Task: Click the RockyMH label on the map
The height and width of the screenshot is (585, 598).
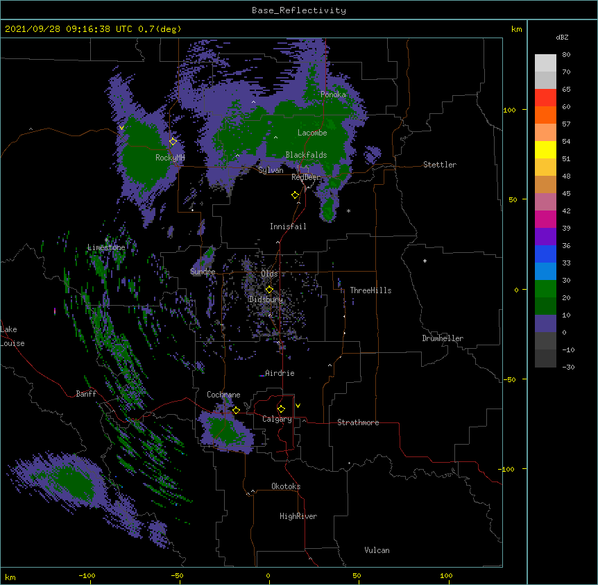Action: [170, 158]
